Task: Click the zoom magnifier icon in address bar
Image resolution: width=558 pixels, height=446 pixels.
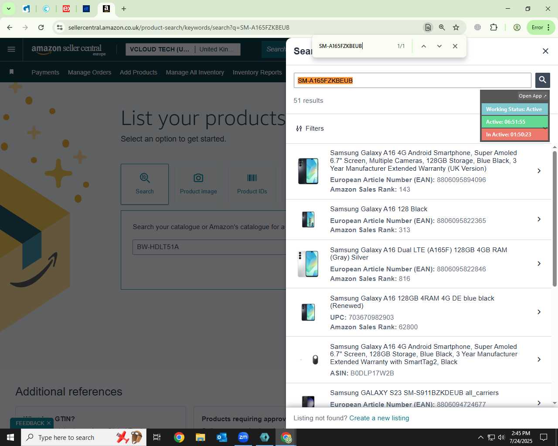Action: pyautogui.click(x=442, y=27)
